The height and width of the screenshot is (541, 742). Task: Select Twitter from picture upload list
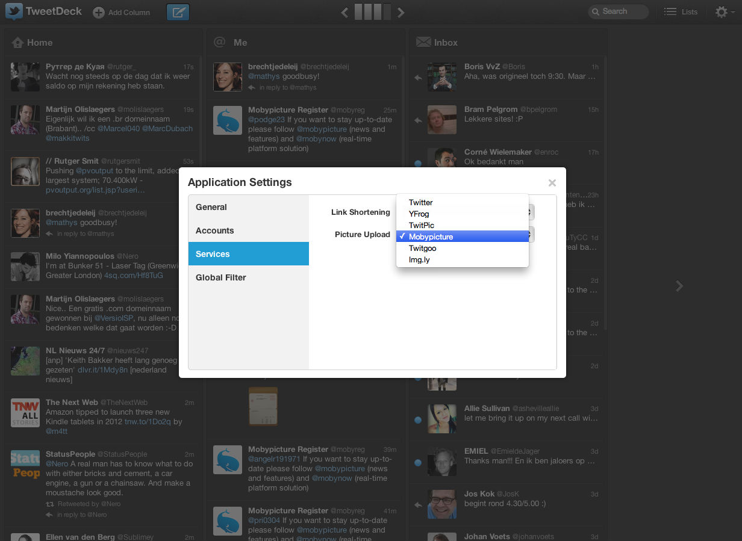point(420,202)
